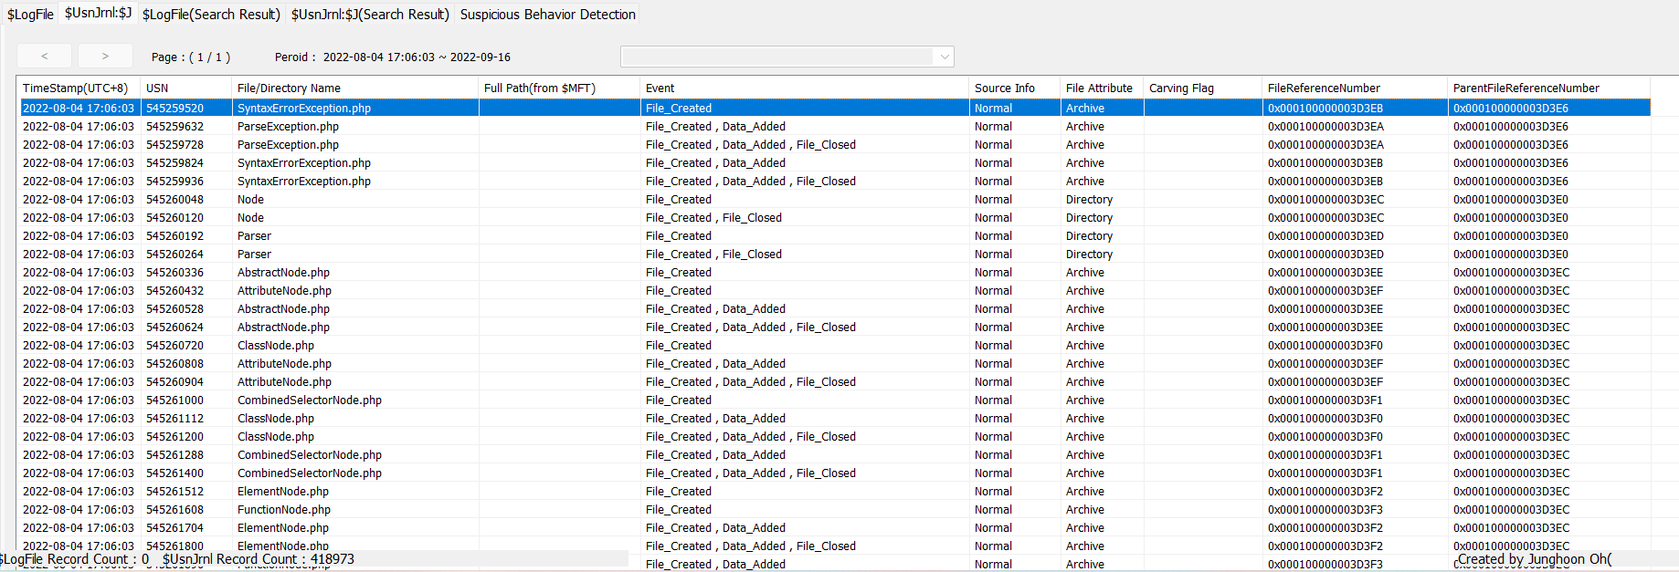The width and height of the screenshot is (1679, 572).
Task: Go to the next page arrow button
Action: 105,57
